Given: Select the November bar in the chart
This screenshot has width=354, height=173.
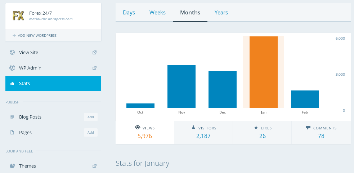Looking at the screenshot, I should 182,86.
